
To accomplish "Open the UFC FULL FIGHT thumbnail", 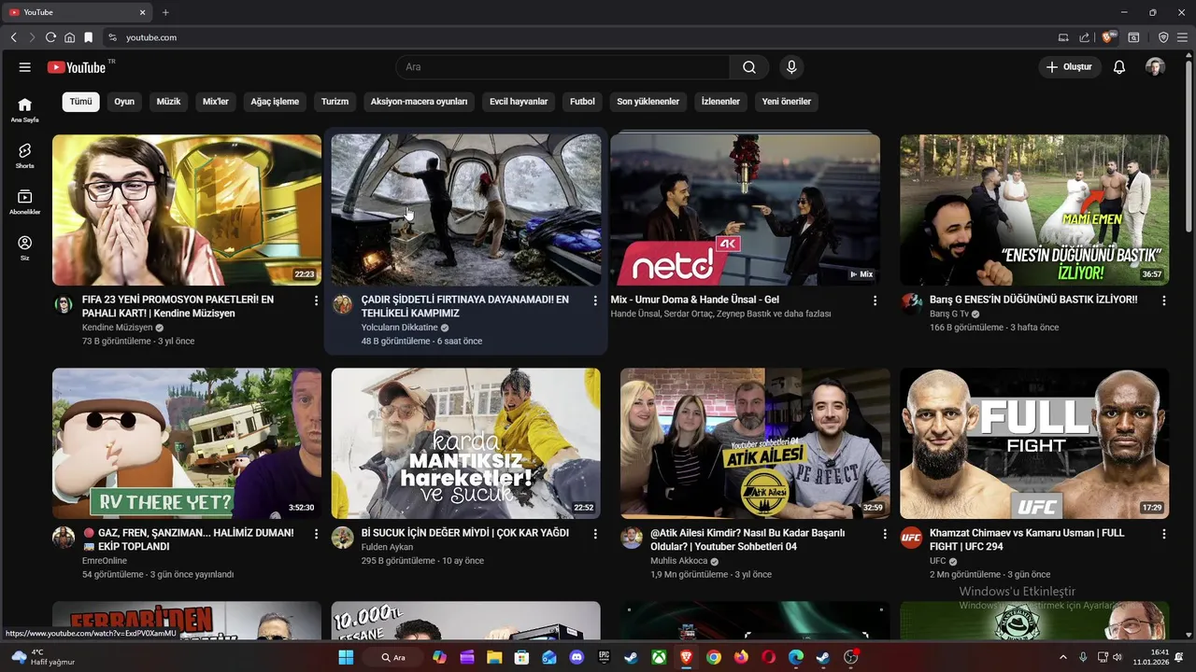I will click(x=1034, y=443).
